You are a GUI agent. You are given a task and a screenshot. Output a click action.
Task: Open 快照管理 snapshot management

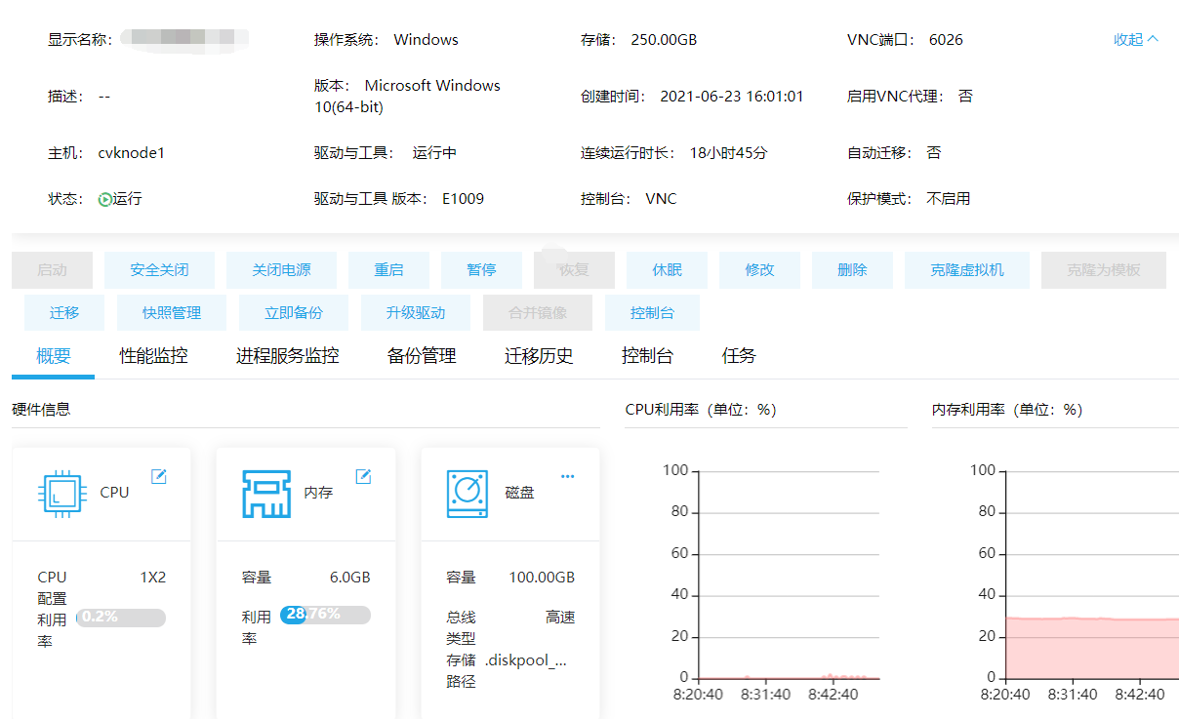172,313
